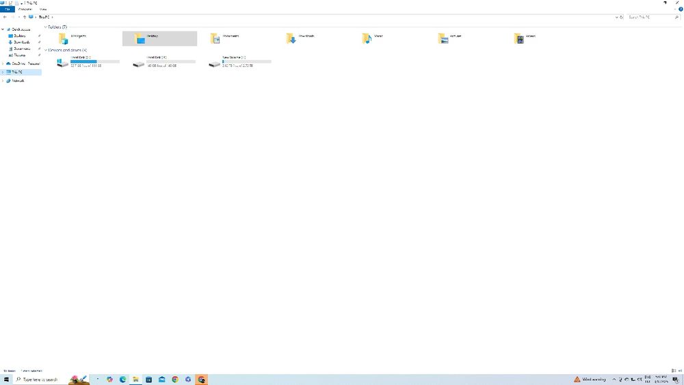
Task: Click inside the Search This PC field
Action: [650, 17]
